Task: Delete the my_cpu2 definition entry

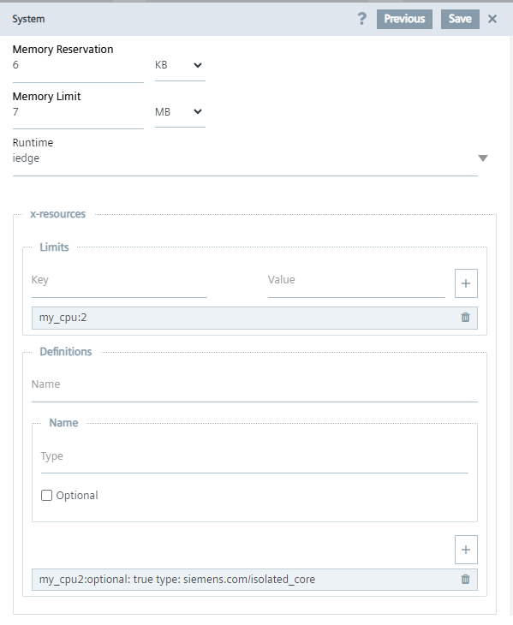Action: pyautogui.click(x=465, y=579)
